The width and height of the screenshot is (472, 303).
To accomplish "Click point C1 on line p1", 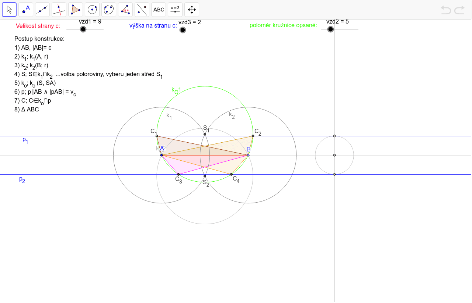I will [x=157, y=136].
